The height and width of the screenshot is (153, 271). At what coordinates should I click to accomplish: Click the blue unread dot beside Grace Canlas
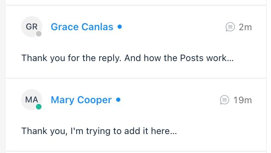tap(120, 27)
